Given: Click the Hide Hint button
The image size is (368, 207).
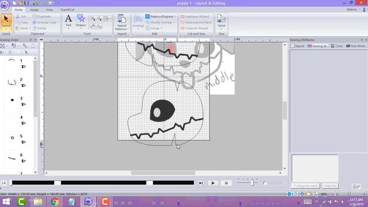Looking at the screenshot, I should click(330, 186).
